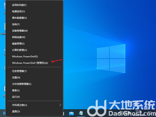Image resolution: width=156 pixels, height=117 pixels.
Task: Open 网络连接(W)
Action: coord(34,37)
